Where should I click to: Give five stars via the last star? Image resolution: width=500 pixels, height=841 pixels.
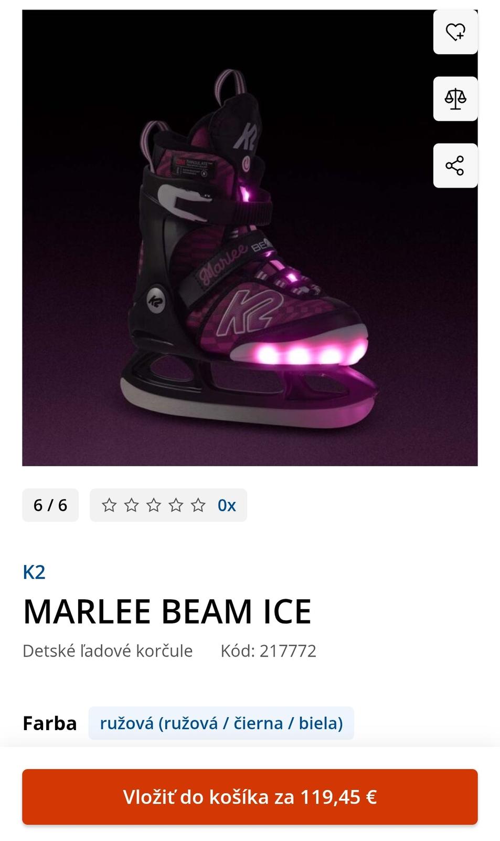198,505
